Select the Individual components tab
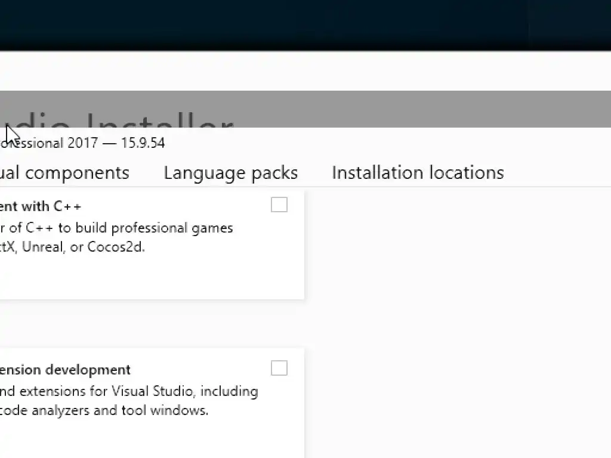The height and width of the screenshot is (458, 611). click(64, 173)
